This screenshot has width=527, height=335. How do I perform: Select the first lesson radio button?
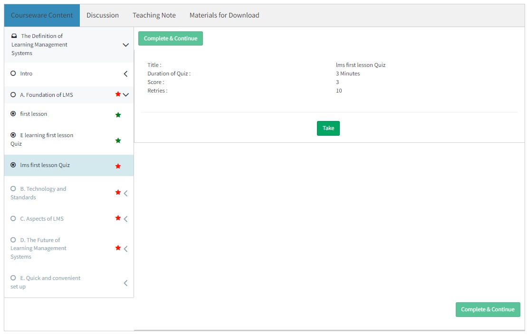[13, 114]
